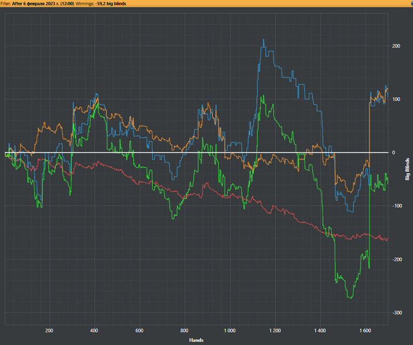Click the x-axis label '1 600'

coord(365,330)
